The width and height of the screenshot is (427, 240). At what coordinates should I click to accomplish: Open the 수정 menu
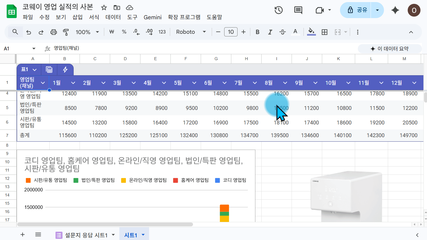[x=44, y=17]
